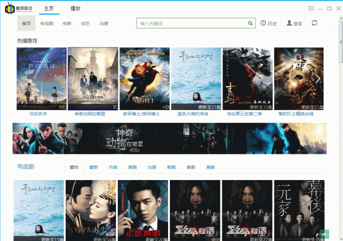The image size is (343, 241).
Task: Select the 首页 navigation item
Action: coord(26,23)
